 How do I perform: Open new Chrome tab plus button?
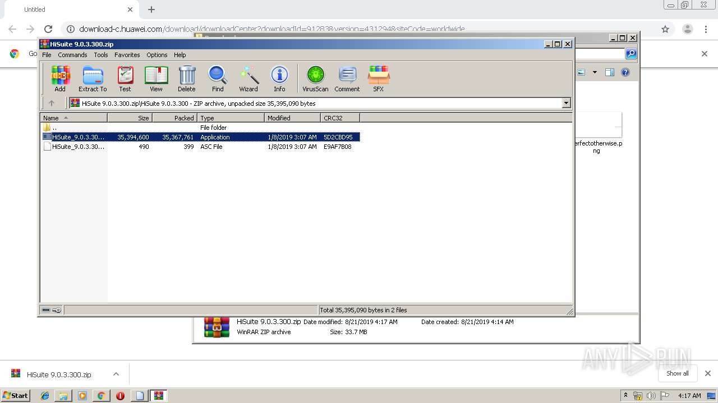[x=151, y=10]
